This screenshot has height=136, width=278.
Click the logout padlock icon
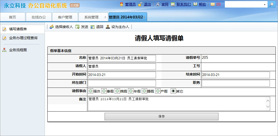[x=140, y=5]
